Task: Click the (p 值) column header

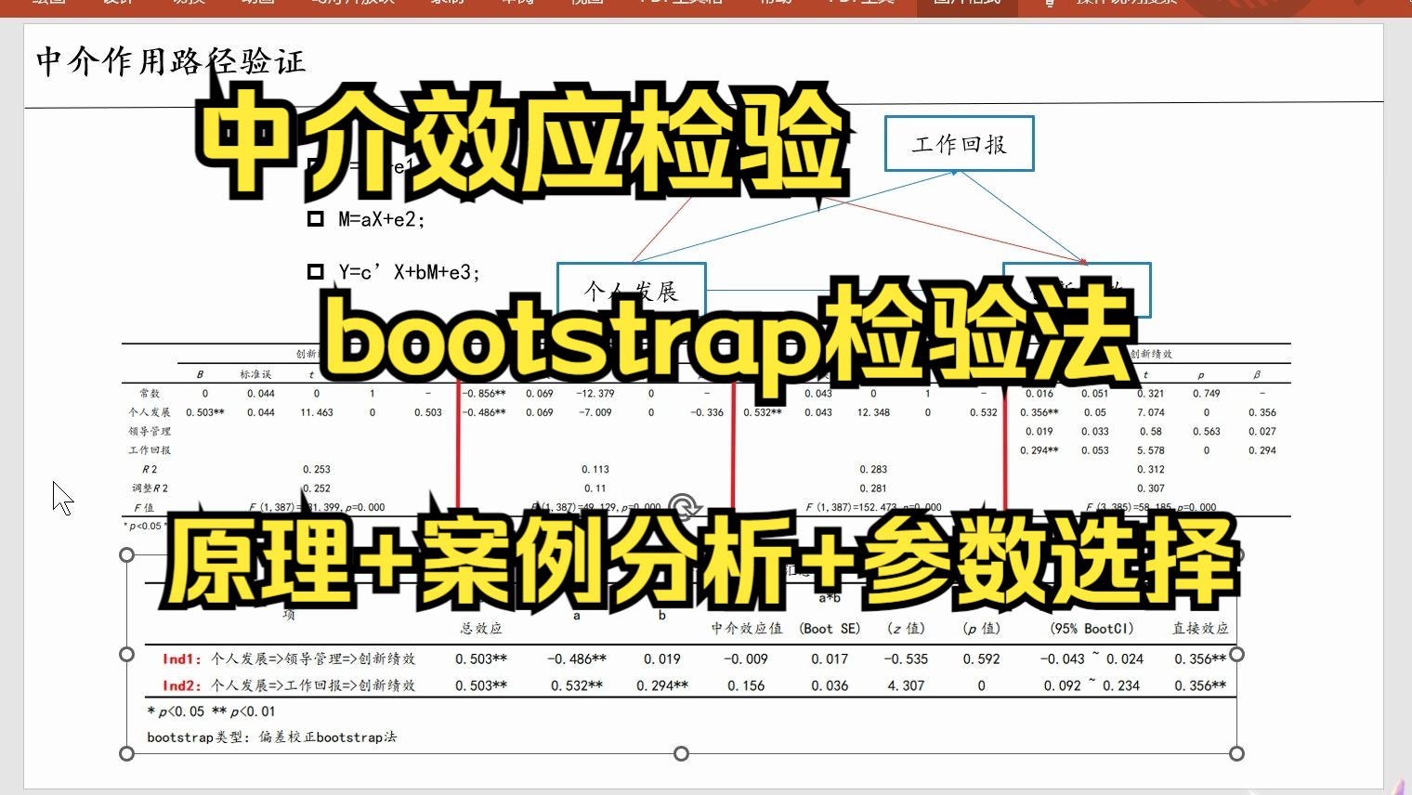Action: [x=981, y=629]
